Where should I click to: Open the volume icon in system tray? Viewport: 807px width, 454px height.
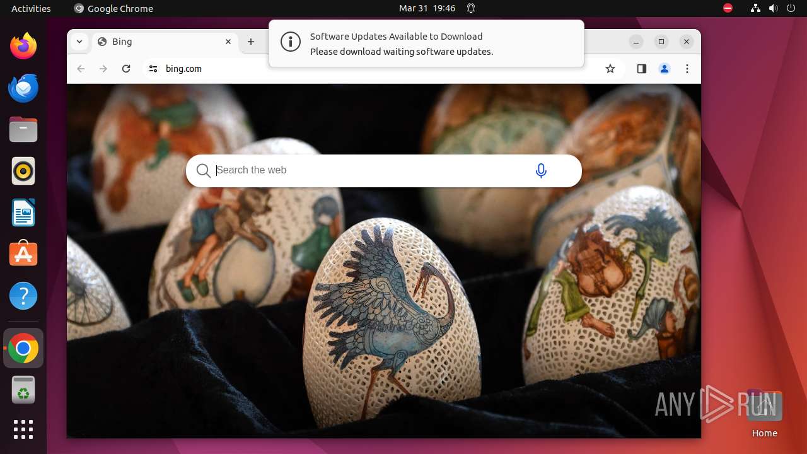pos(774,8)
